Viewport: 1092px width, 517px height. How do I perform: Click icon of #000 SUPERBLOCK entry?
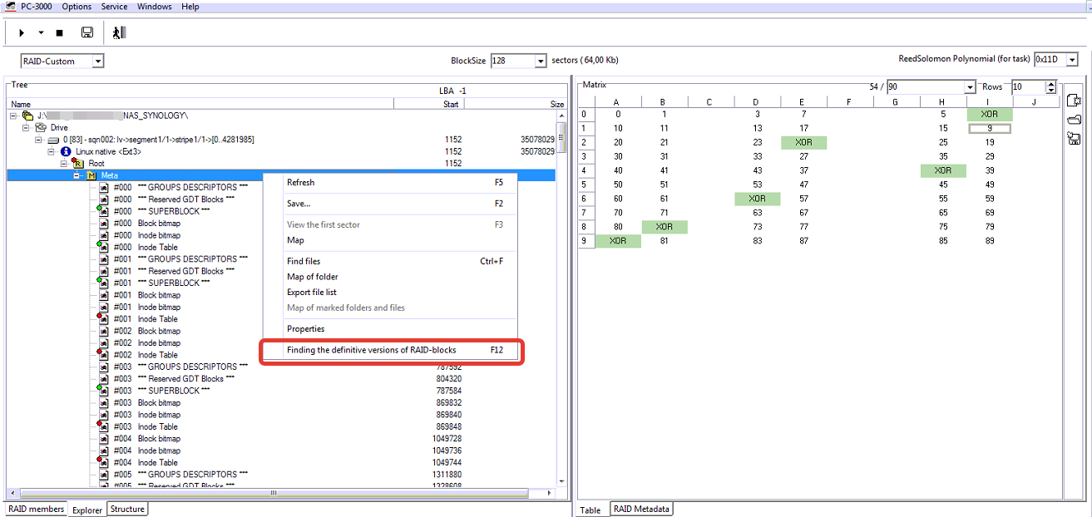104,211
